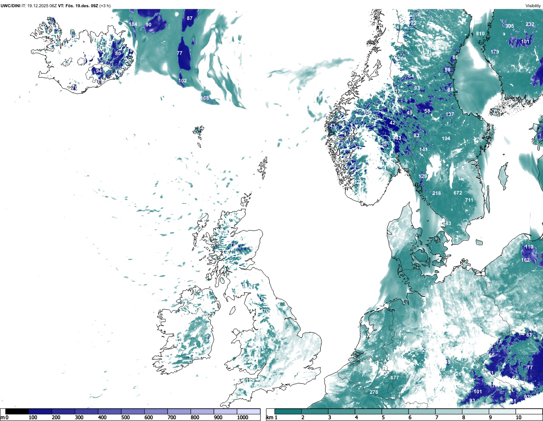This screenshot has height=421, width=543.
Task: Click the visibility value 162
Action: point(526,260)
